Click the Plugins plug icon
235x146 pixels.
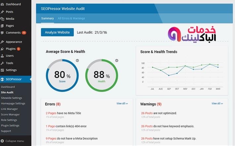[x=3, y=49]
